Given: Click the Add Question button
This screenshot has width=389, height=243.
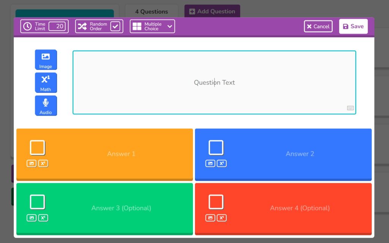Looking at the screenshot, I should pos(212,11).
